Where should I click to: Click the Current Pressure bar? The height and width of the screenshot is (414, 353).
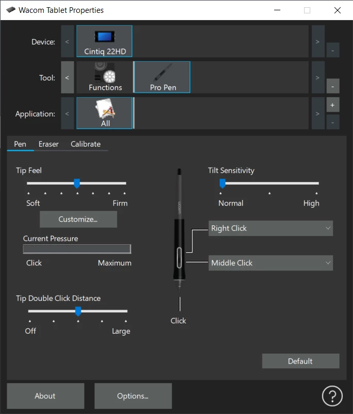tap(77, 249)
